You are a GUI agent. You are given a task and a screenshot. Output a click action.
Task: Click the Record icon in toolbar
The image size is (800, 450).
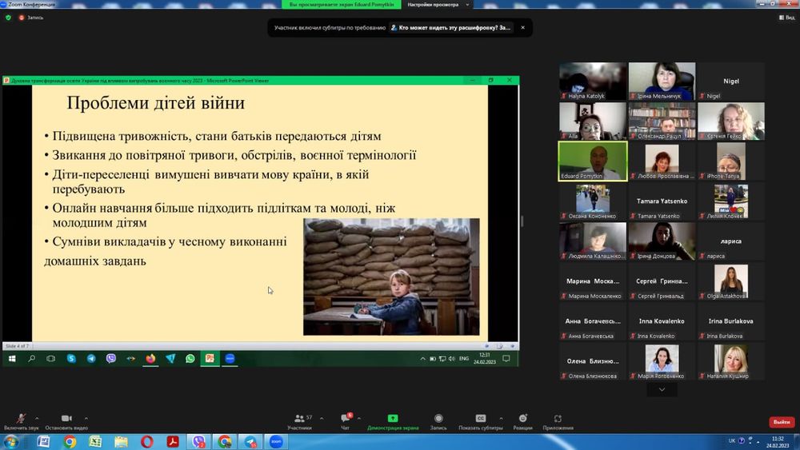[x=438, y=419]
